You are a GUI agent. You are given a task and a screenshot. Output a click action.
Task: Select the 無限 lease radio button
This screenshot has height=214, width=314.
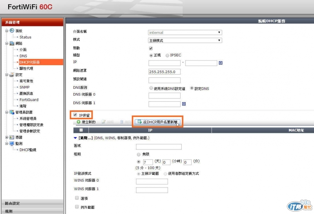click(x=139, y=154)
